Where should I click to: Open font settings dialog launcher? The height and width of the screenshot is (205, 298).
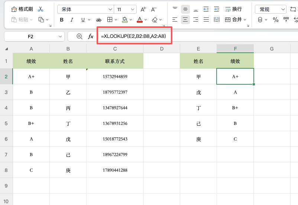coord(163,26)
